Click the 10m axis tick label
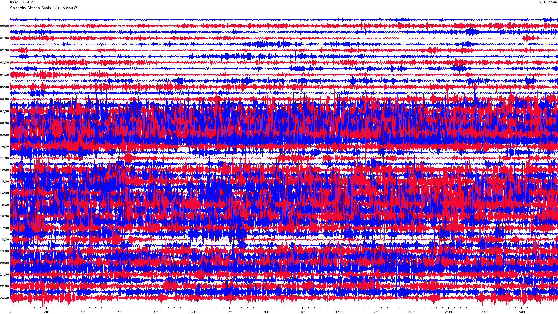Image resolution: width=558 pixels, height=314 pixels. [193, 312]
